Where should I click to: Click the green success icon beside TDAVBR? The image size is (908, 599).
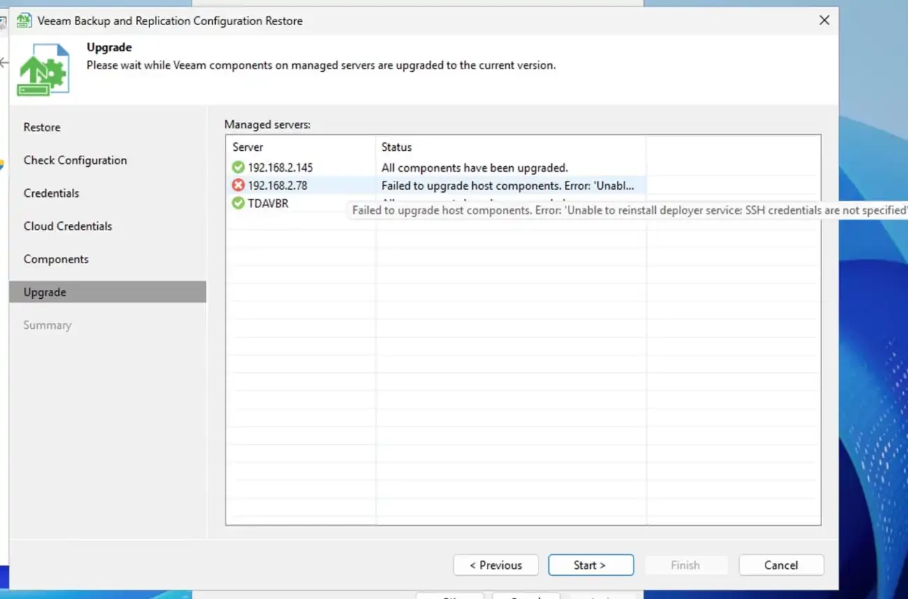(238, 204)
